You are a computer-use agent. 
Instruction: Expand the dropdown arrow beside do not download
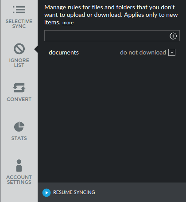pyautogui.click(x=172, y=52)
